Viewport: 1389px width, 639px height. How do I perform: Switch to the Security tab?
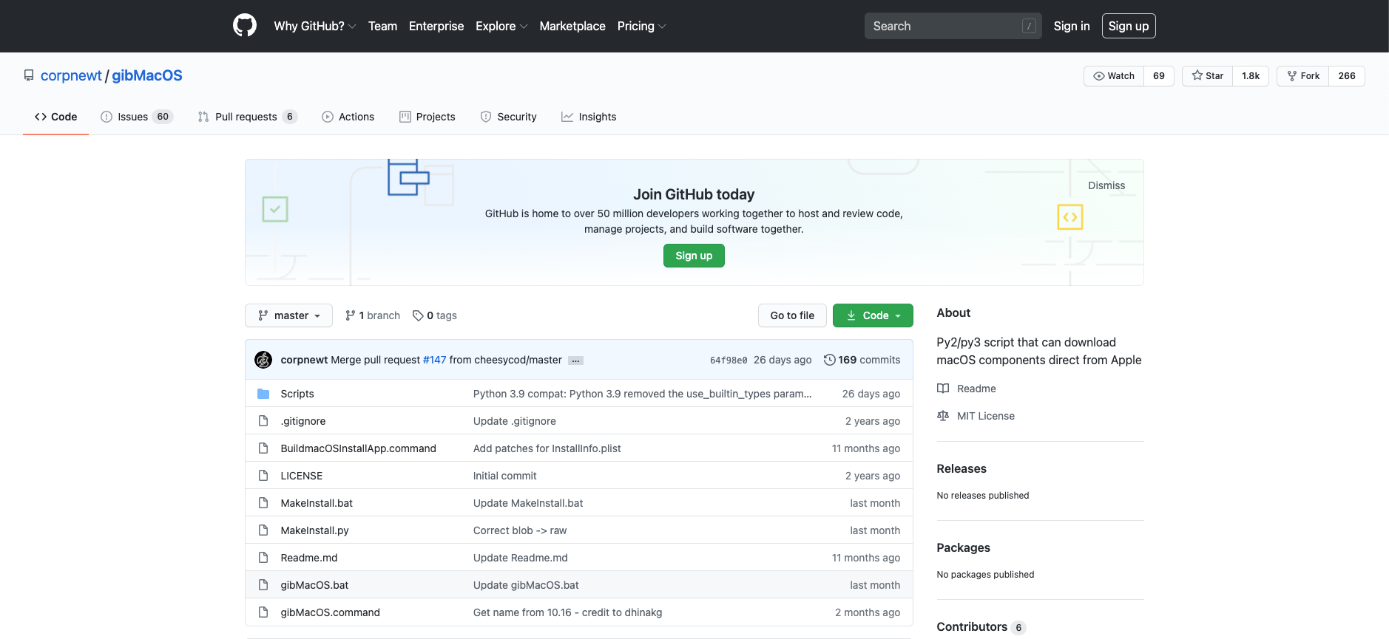pyautogui.click(x=509, y=117)
